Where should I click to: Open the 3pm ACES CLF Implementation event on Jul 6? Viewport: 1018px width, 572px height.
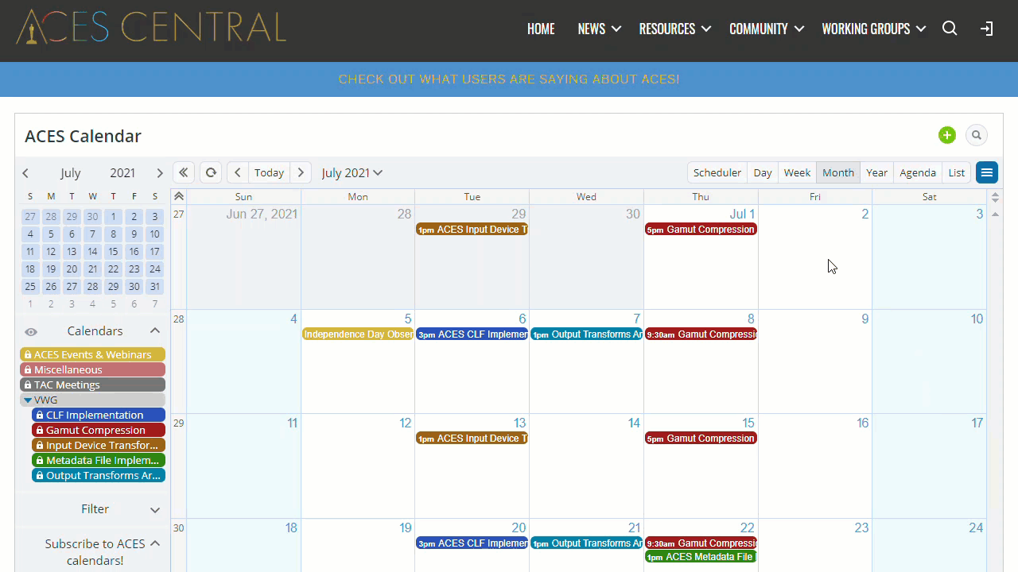pyautogui.click(x=472, y=334)
